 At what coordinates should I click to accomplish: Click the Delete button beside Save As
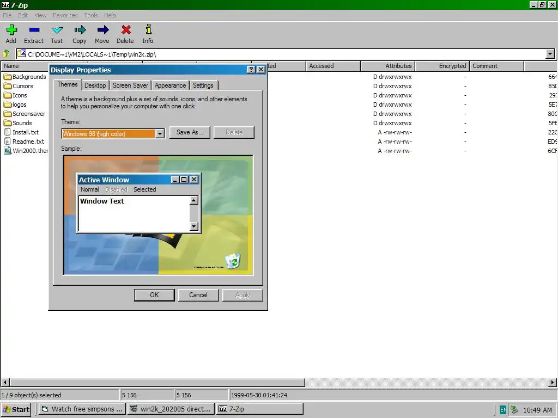point(234,132)
